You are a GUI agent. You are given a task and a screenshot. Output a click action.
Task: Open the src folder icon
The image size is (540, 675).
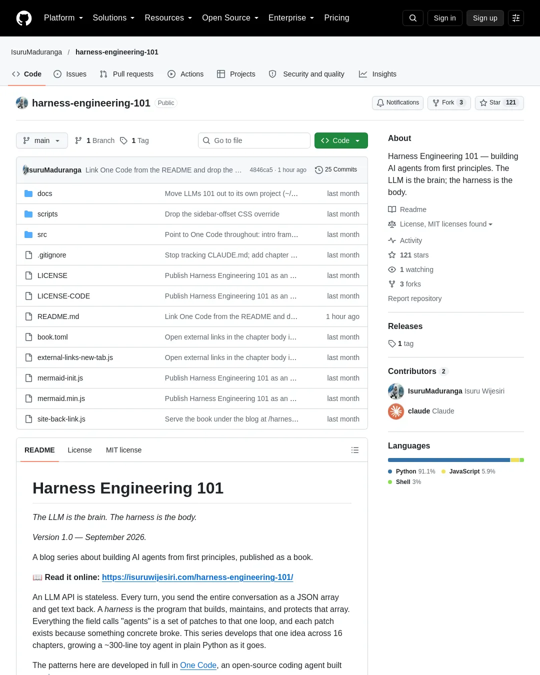[28, 234]
